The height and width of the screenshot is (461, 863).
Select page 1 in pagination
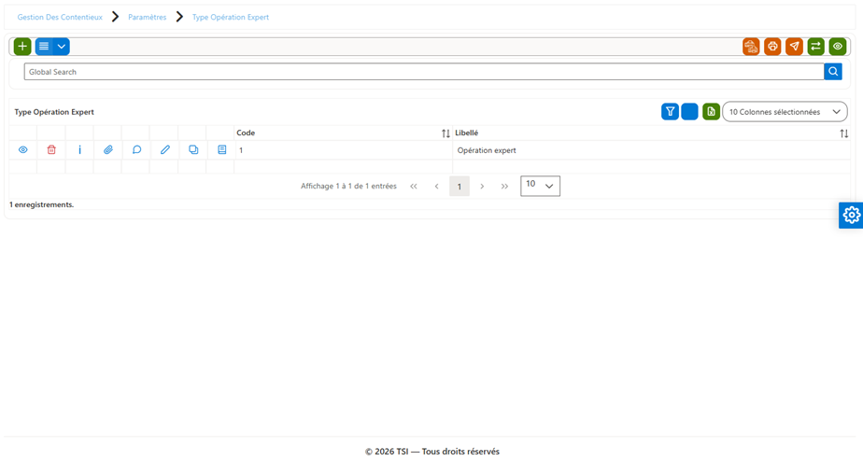459,187
